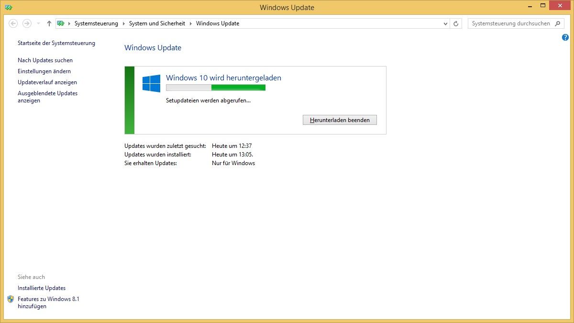Show Ausgeblendete Updates anzeigen
574x323 pixels.
coord(47,97)
